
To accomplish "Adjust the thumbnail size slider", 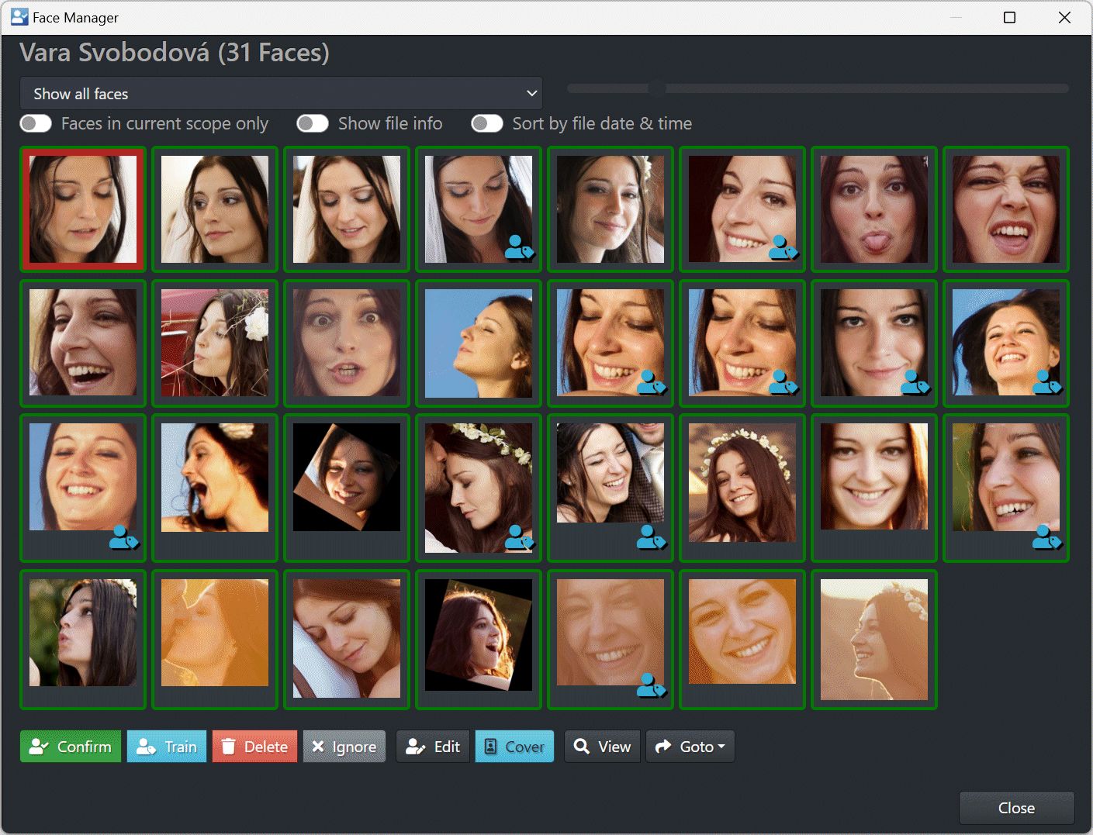I will tap(657, 88).
